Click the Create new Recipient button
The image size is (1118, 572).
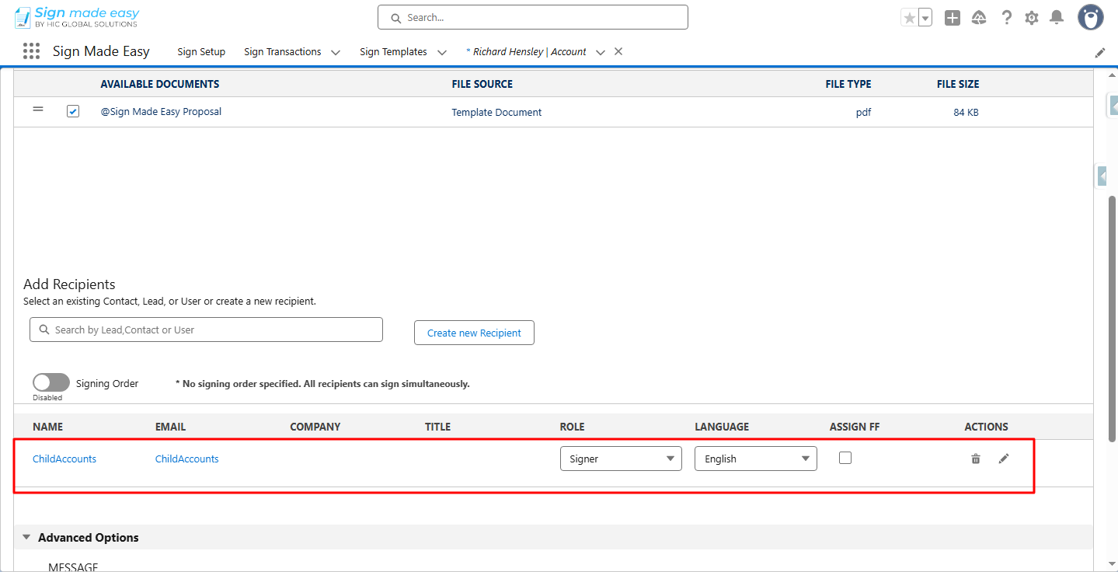point(473,333)
